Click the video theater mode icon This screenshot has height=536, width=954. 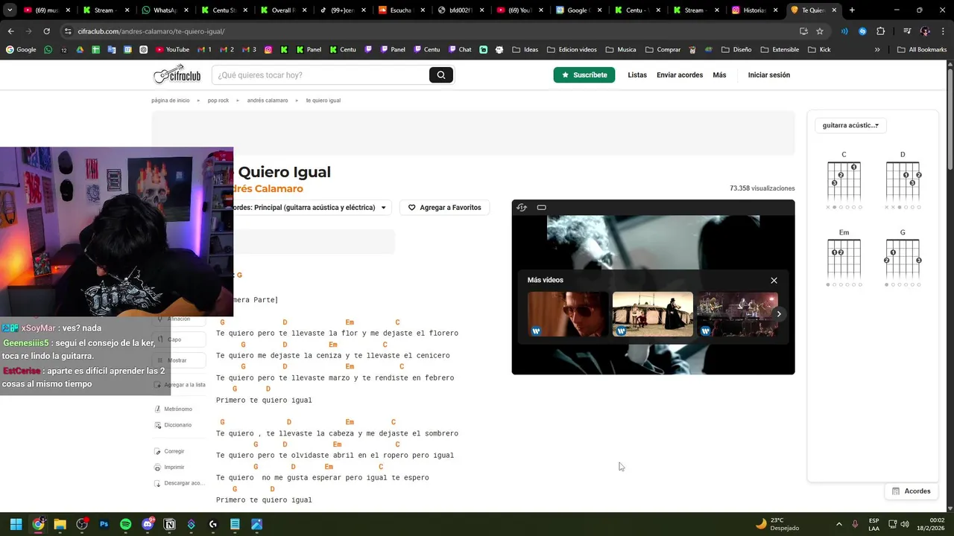click(542, 208)
